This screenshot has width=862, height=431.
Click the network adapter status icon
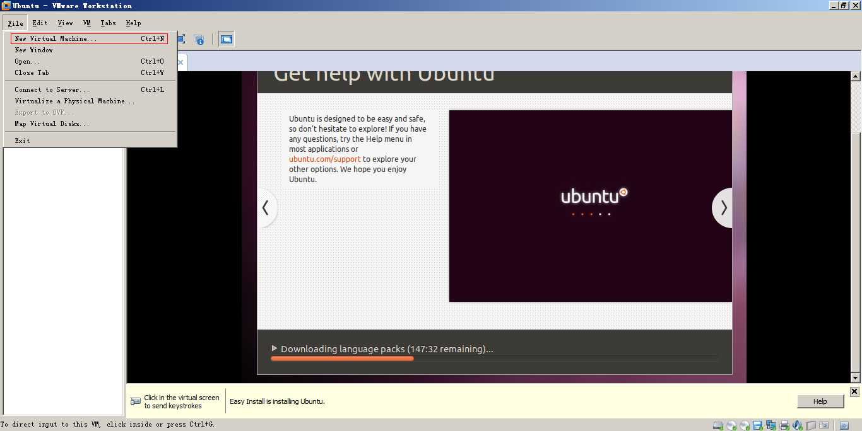[x=771, y=425]
